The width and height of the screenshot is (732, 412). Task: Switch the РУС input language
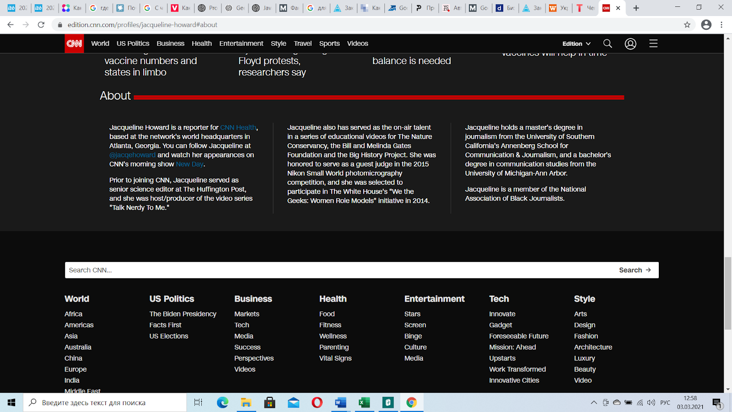coord(665,402)
